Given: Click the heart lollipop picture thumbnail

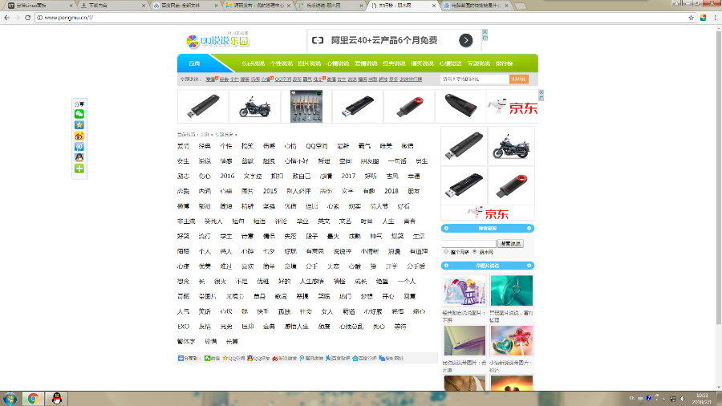Looking at the screenshot, I should [x=512, y=341].
